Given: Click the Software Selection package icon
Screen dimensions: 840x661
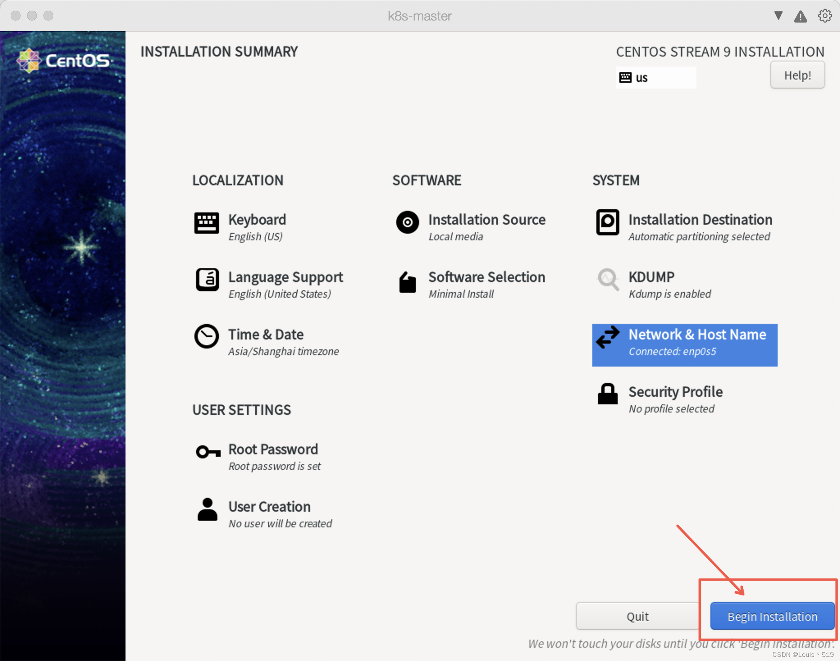Looking at the screenshot, I should click(407, 282).
